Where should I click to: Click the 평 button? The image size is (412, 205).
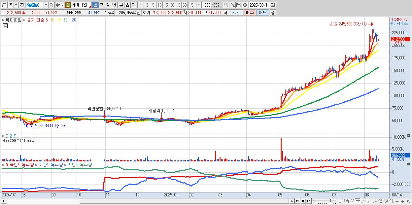click(x=273, y=13)
